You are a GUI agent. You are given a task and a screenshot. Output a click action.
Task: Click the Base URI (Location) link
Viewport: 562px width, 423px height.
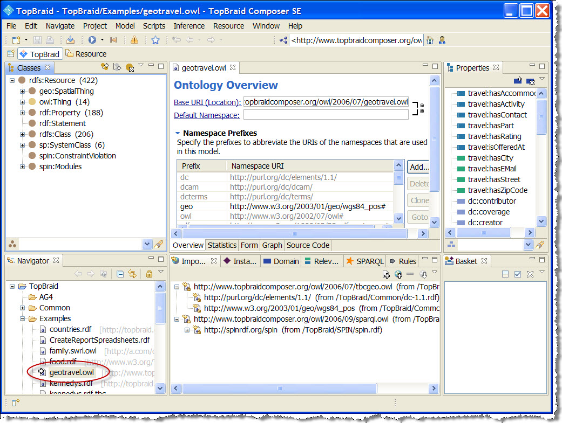[x=207, y=102]
